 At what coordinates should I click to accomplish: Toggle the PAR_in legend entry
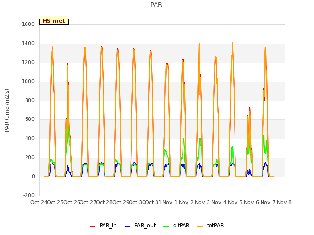tap(104, 225)
